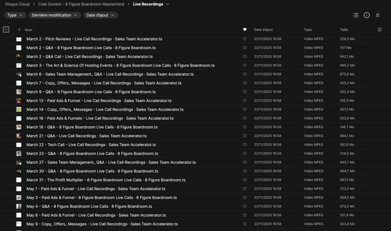Select May 4 - Q&A 8 Figure Boardroom file

pyautogui.click(x=89, y=206)
